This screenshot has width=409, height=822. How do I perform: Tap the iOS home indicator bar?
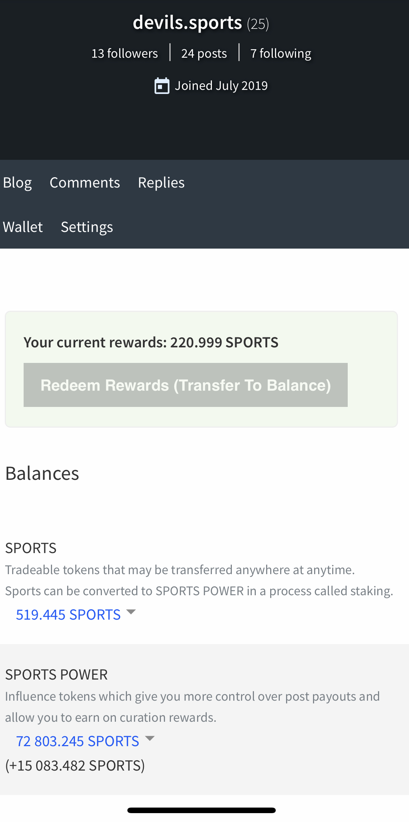coord(202,810)
